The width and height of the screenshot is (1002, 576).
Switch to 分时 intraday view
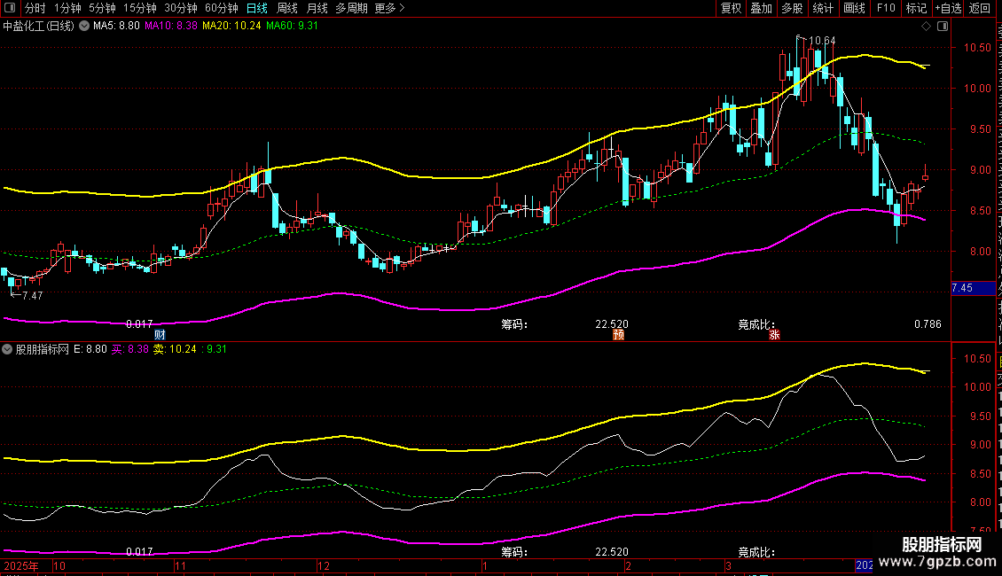pos(35,8)
